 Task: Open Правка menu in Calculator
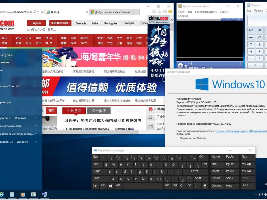click(258, 11)
